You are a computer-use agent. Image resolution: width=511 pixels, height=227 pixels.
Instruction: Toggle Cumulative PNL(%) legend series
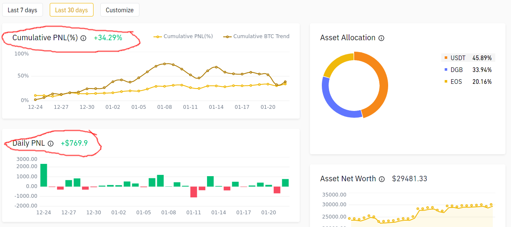point(183,36)
